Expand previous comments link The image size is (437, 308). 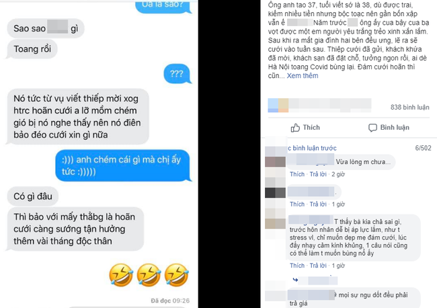click(x=312, y=148)
